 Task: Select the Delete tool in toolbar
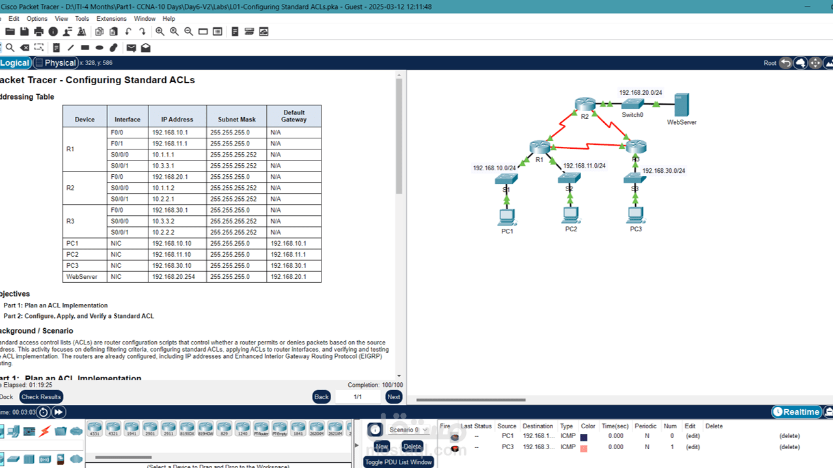click(x=25, y=47)
